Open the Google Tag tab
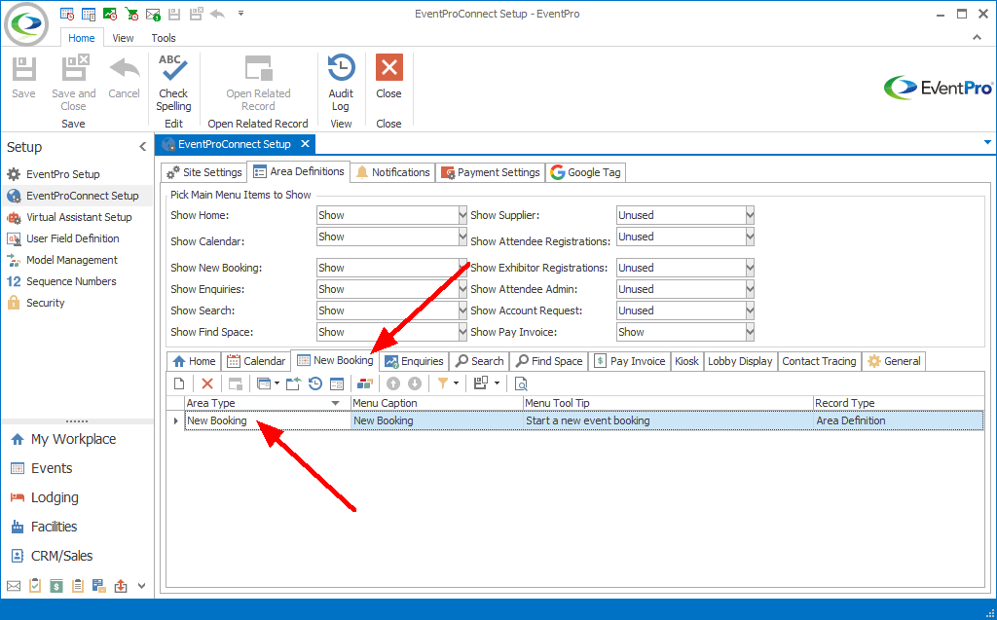This screenshot has width=997, height=620. (x=585, y=172)
